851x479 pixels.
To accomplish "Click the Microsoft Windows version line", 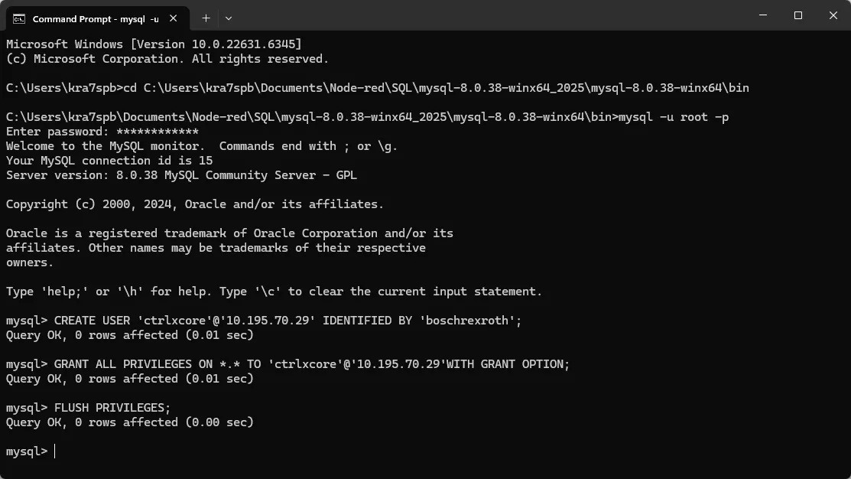I will [x=154, y=44].
